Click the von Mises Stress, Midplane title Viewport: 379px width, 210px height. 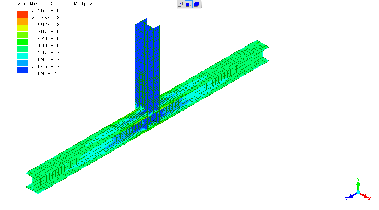pyautogui.click(x=58, y=4)
